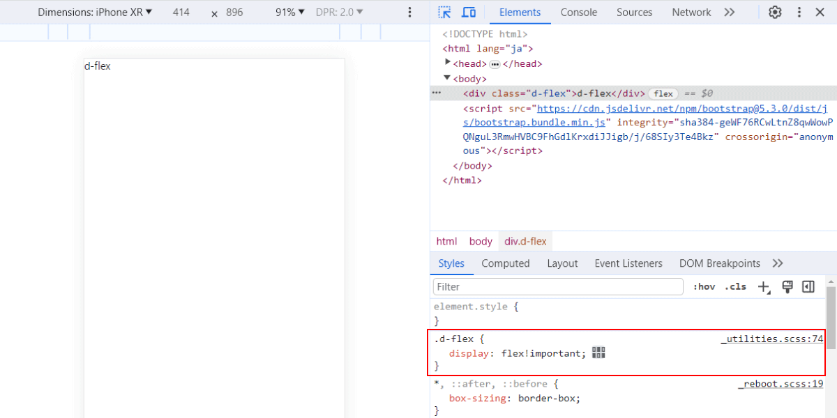Image resolution: width=837 pixels, height=418 pixels.
Task: Open DevTools settings gear
Action: pos(775,13)
